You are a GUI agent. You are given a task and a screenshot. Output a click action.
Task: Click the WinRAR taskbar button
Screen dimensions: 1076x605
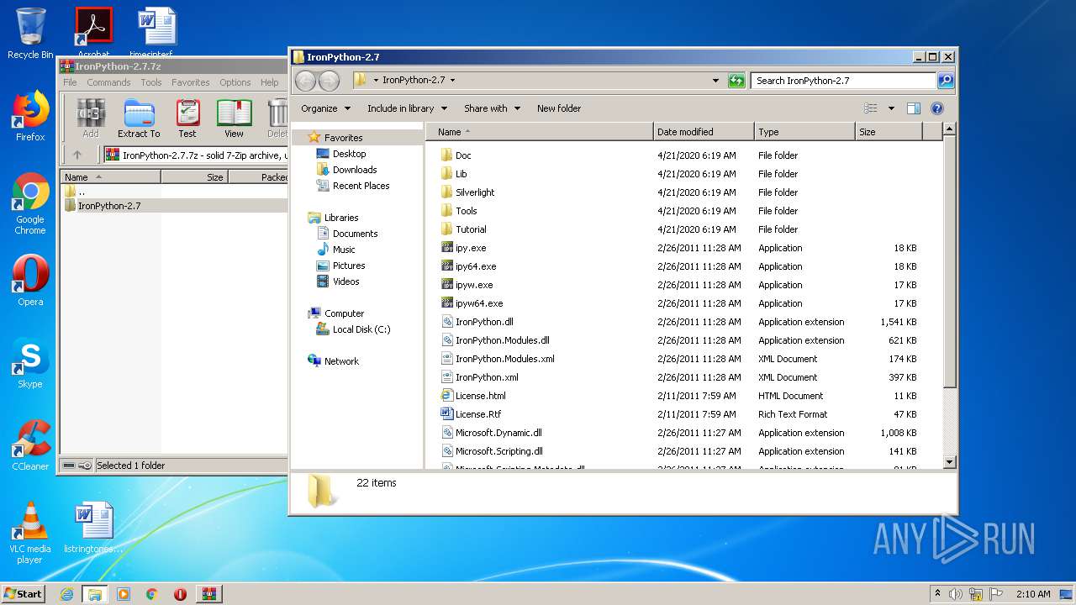208,594
